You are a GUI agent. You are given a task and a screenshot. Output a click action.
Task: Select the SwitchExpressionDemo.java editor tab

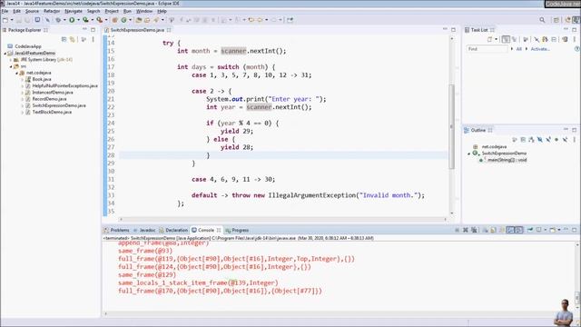tap(137, 30)
